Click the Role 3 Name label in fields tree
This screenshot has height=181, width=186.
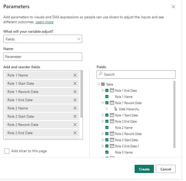pyautogui.click(x=124, y=152)
